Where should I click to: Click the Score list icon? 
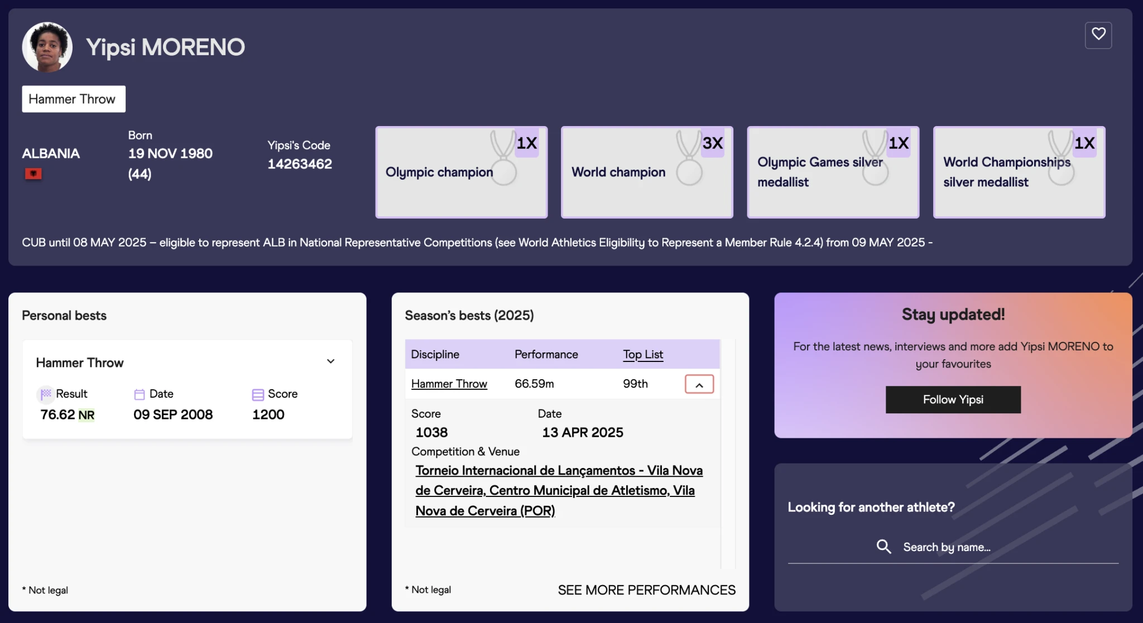coord(258,394)
